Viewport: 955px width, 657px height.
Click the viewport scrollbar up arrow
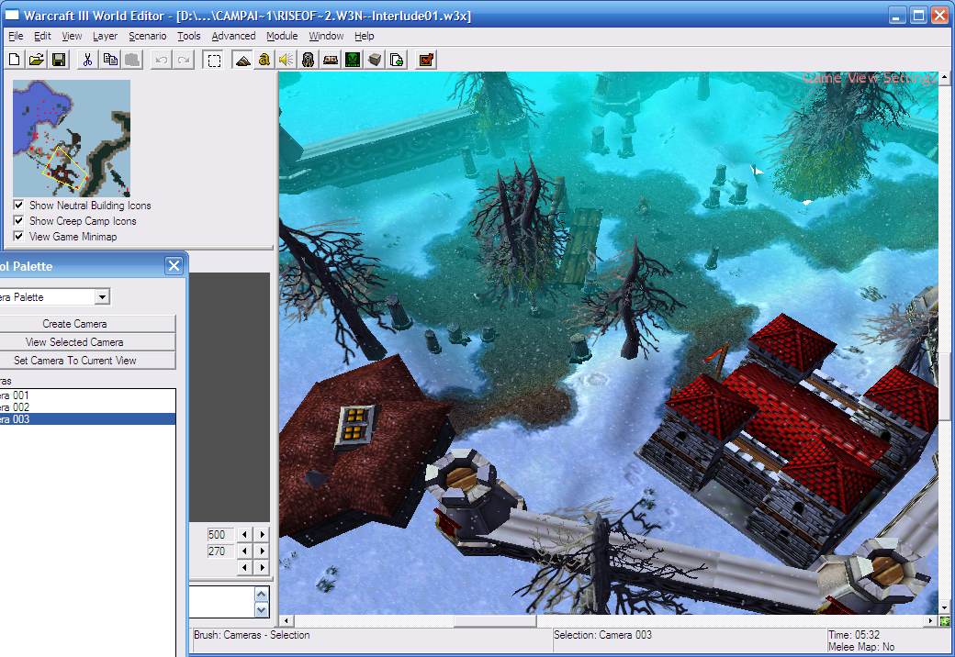pos(945,77)
